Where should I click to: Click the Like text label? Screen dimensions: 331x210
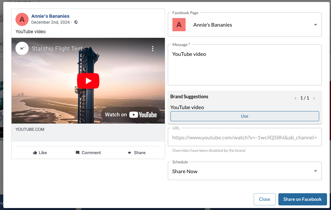tap(43, 152)
